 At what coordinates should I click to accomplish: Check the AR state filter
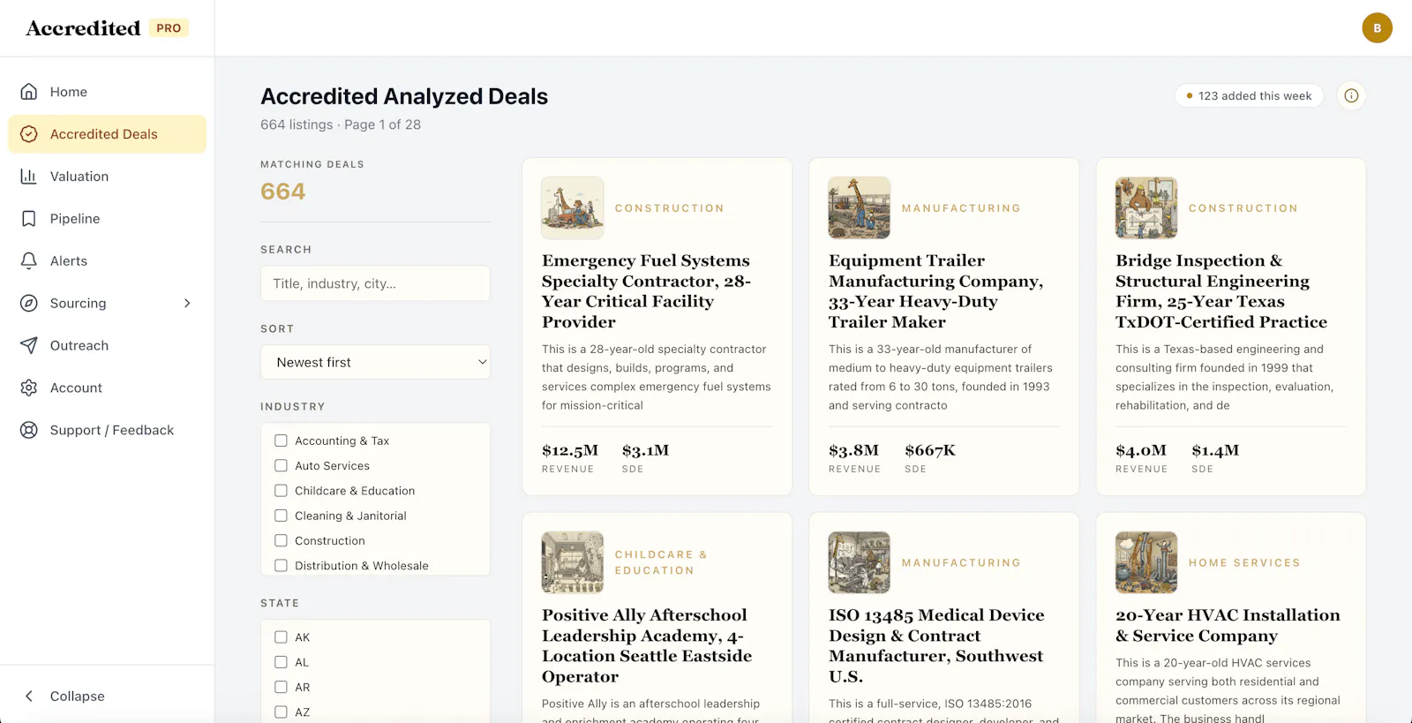(x=281, y=687)
